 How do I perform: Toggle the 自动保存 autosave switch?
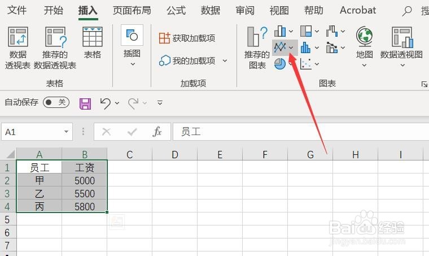pyautogui.click(x=56, y=102)
